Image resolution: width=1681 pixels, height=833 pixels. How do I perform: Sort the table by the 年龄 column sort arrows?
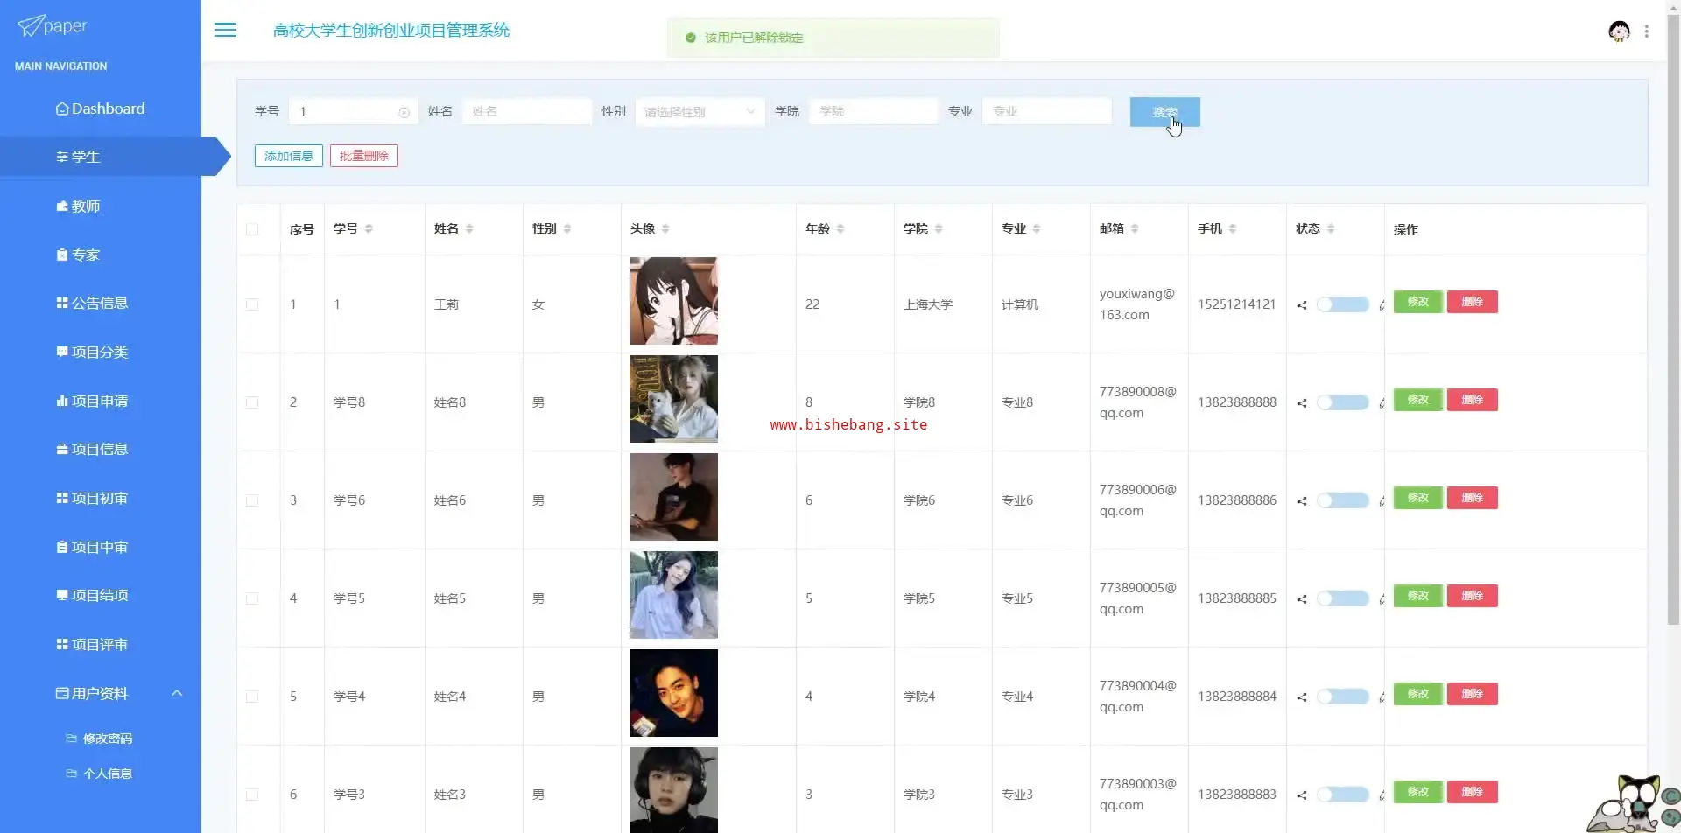840,228
